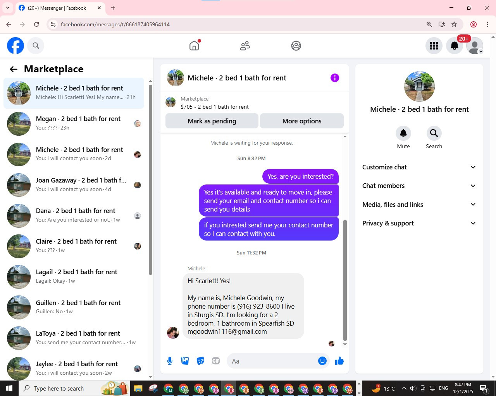
Task: Go to the Home feed icon
Action: click(194, 46)
